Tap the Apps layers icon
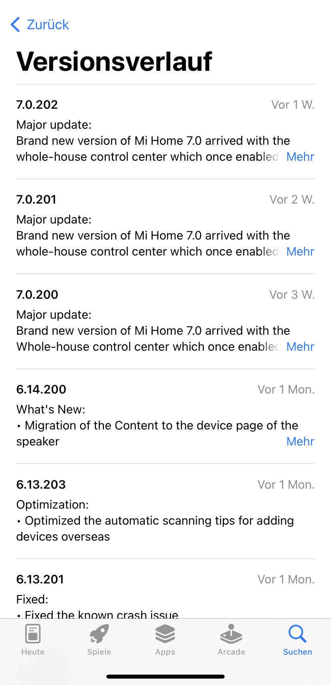 click(165, 634)
